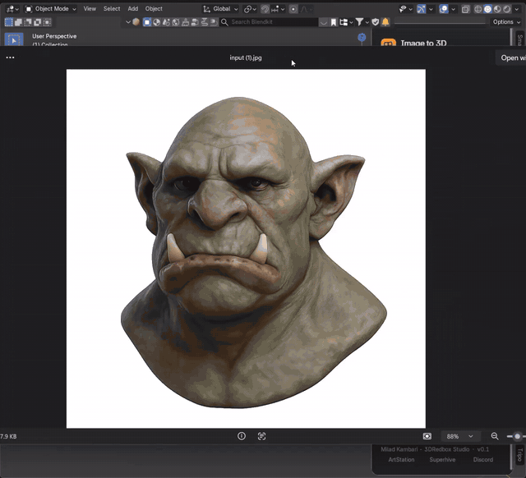The image size is (526, 478).
Task: Click the blue viewport gizmo axis dot
Action: [362, 37]
